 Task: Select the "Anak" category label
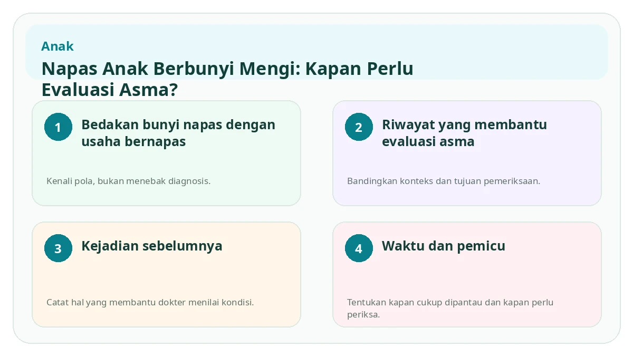pyautogui.click(x=57, y=46)
